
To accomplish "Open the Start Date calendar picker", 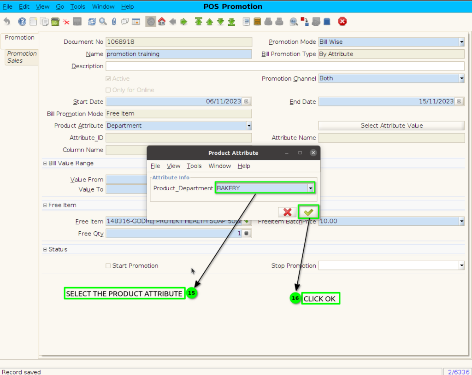I will [x=247, y=102].
